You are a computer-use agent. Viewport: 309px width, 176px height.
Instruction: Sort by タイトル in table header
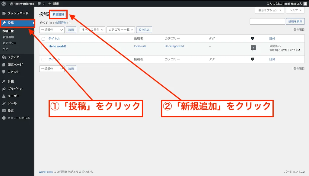point(54,39)
